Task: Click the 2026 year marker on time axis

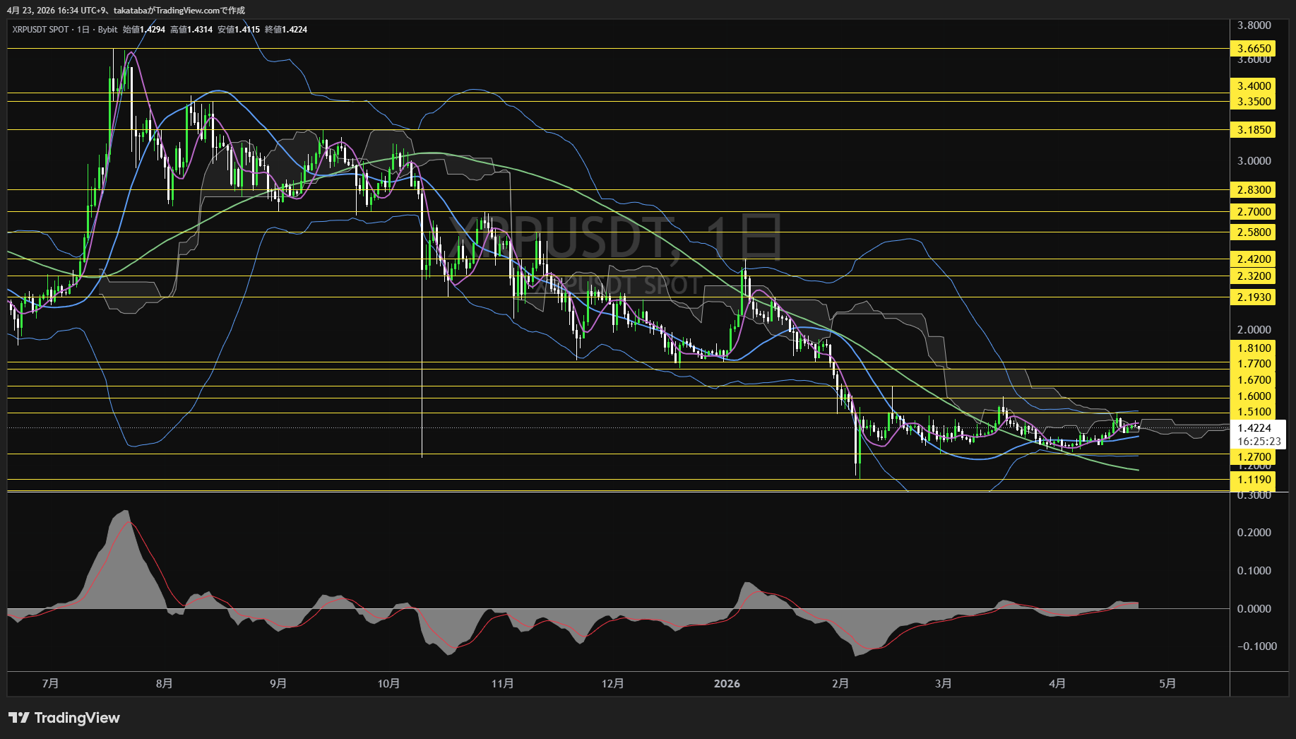Action: coord(727,683)
